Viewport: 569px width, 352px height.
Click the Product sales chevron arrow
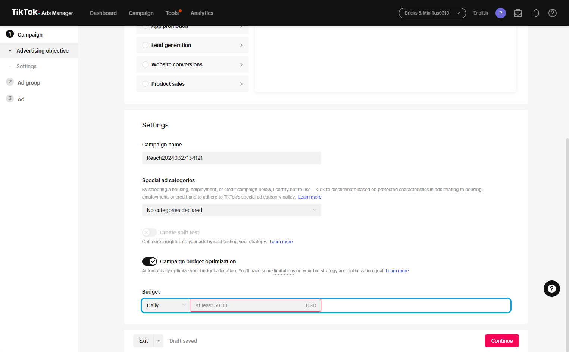pyautogui.click(x=241, y=84)
